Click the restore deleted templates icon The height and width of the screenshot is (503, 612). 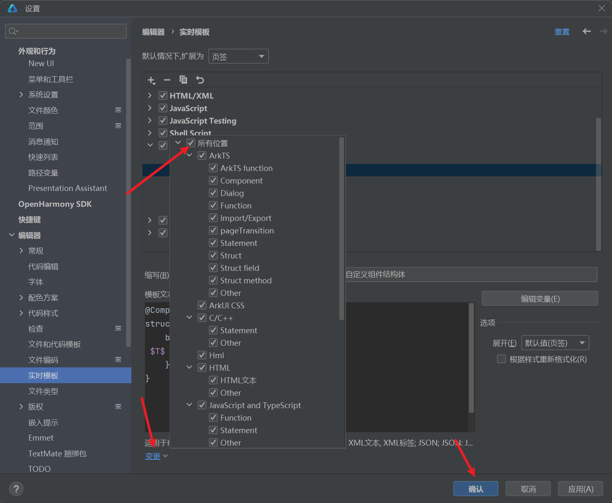(x=200, y=80)
